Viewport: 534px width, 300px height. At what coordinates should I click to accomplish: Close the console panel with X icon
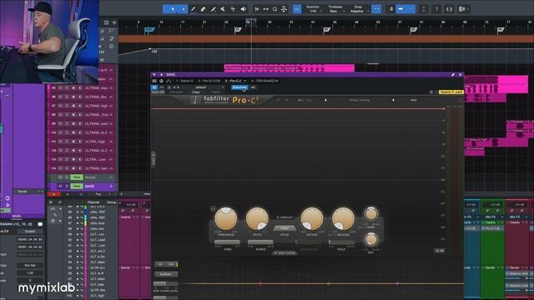[51, 202]
